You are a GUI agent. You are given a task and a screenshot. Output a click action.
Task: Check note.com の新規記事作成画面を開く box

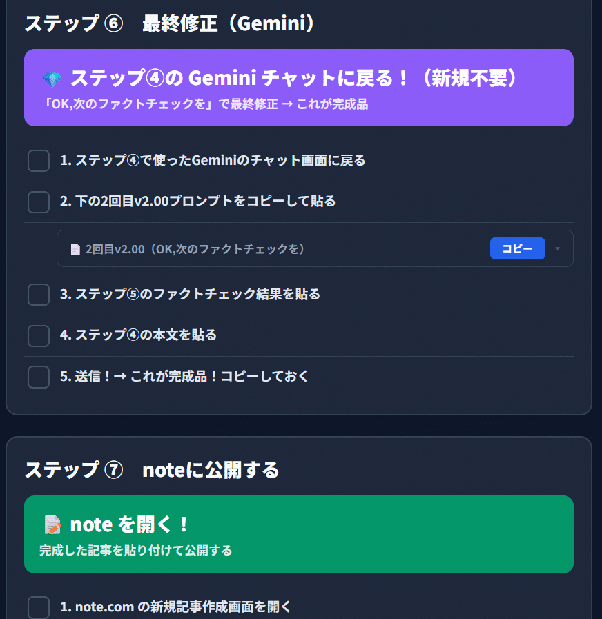(x=39, y=607)
